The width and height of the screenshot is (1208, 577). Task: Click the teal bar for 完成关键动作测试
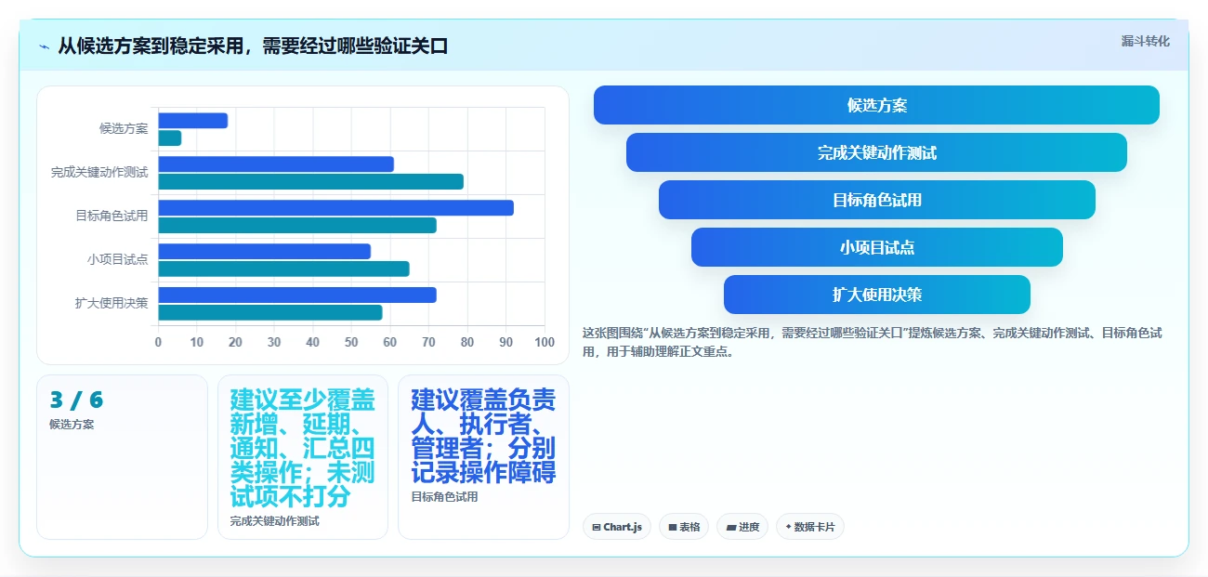click(x=310, y=182)
